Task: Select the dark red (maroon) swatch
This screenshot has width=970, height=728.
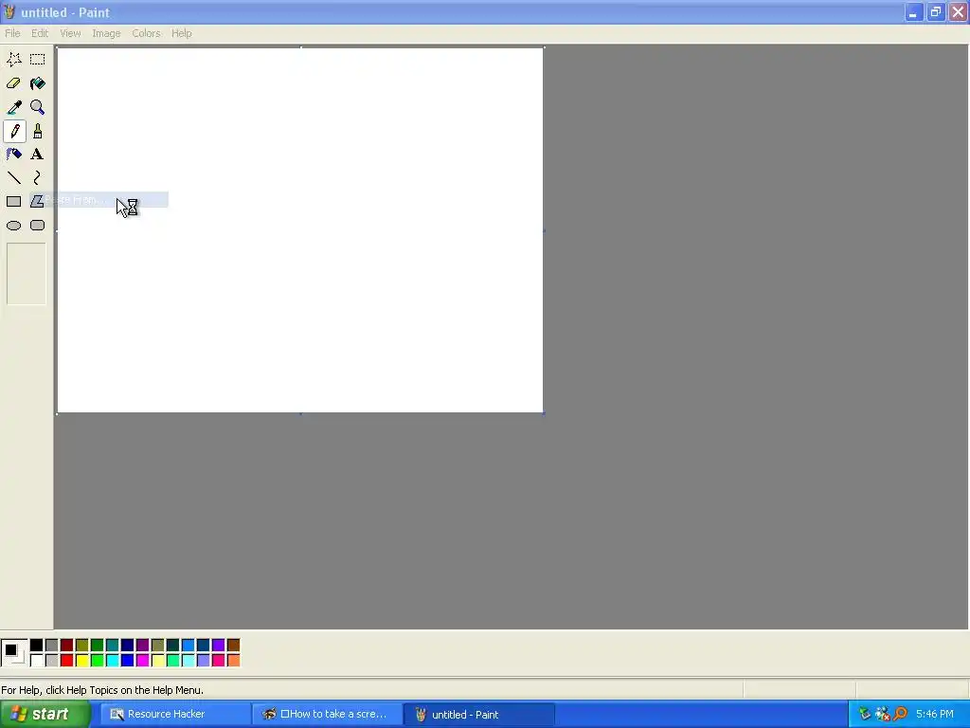Action: click(x=67, y=645)
